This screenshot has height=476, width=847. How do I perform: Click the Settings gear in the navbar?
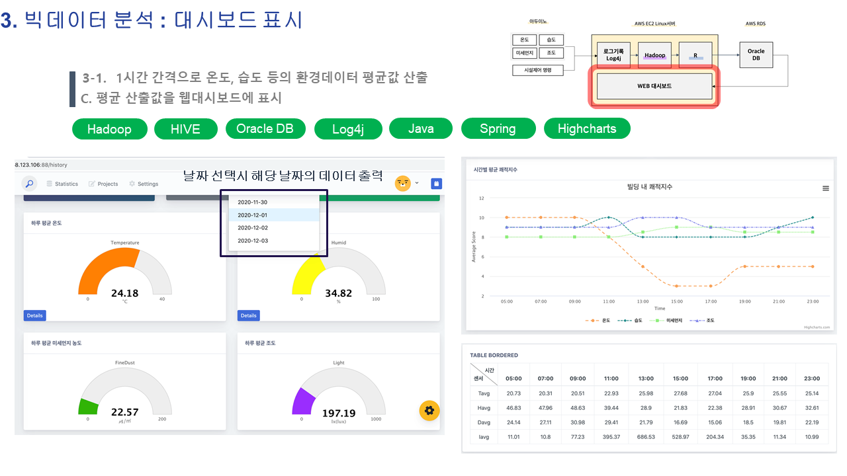click(x=132, y=184)
